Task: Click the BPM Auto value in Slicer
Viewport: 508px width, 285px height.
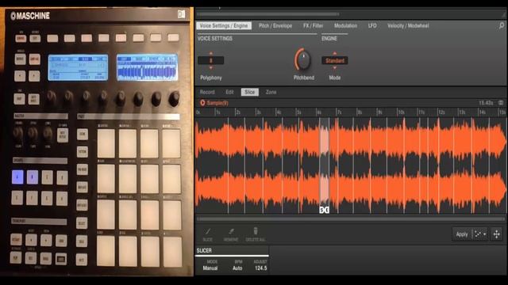Action: click(237, 268)
